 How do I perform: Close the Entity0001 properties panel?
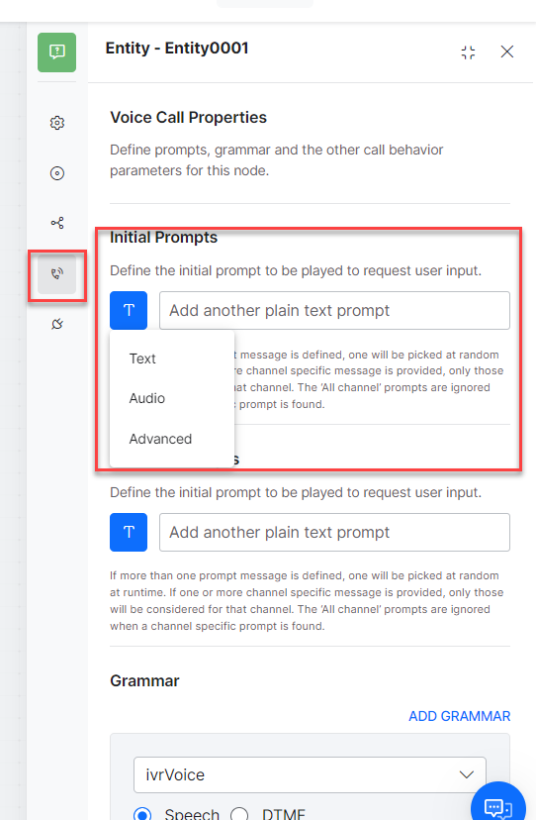[506, 51]
